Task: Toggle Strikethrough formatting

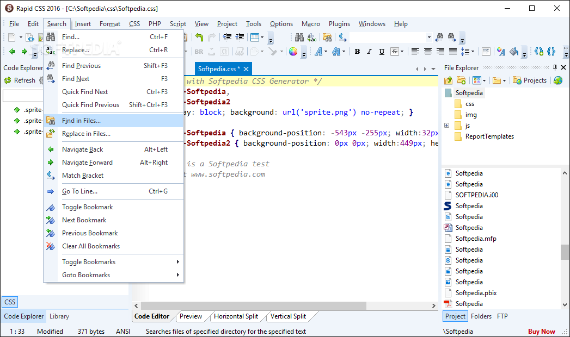Action: click(394, 52)
